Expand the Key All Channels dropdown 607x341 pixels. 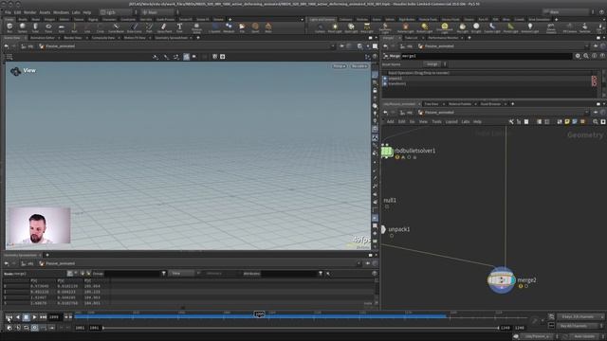click(x=579, y=326)
